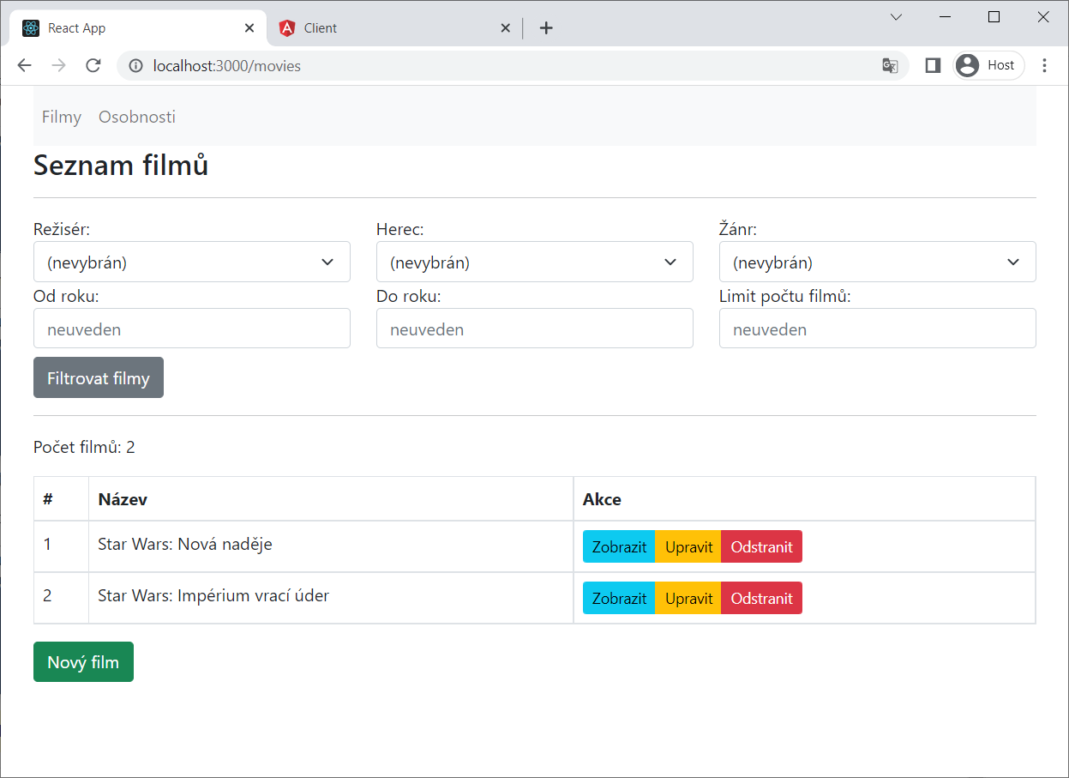Click the Host profile avatar icon

click(x=967, y=65)
